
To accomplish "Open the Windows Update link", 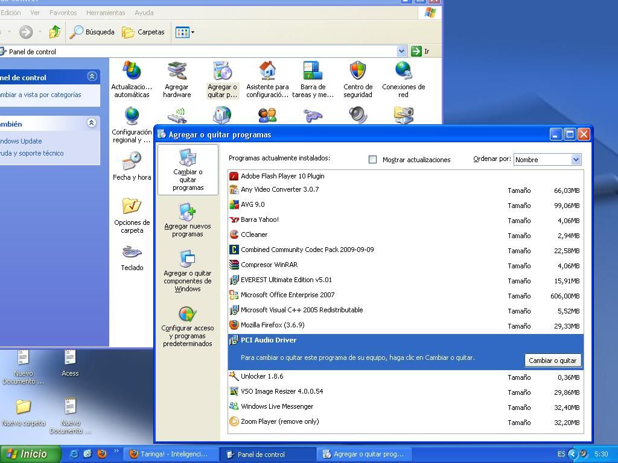I will [21, 141].
